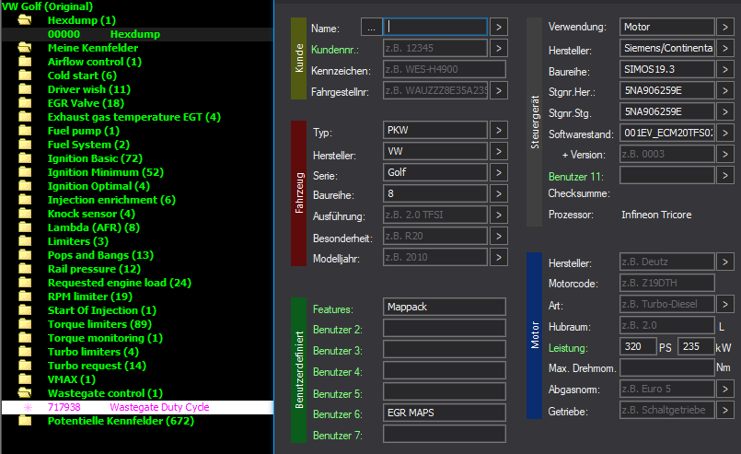Open the arrow beside Baureihe SIMOS19.3
741x454 pixels.
coord(725,69)
